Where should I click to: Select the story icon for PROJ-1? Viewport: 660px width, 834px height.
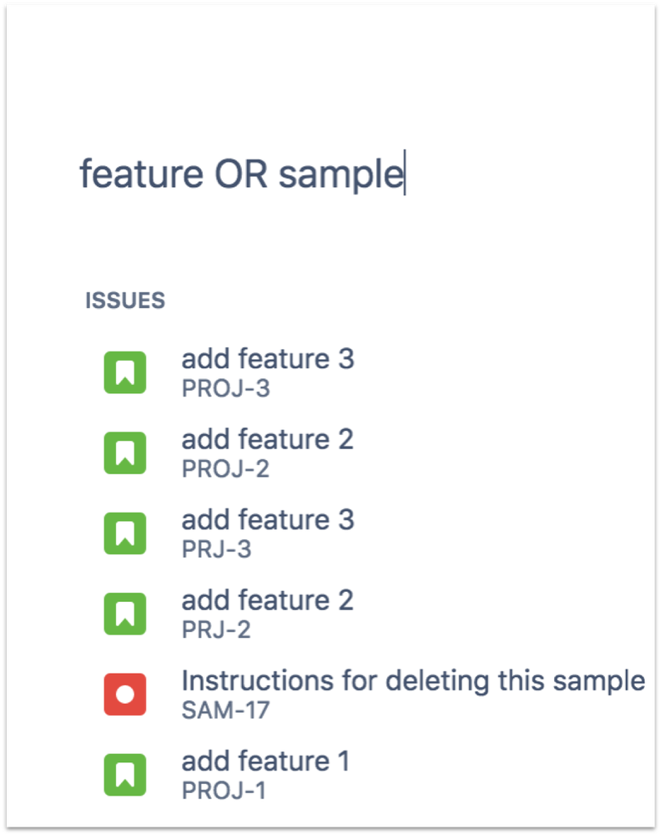click(x=124, y=774)
